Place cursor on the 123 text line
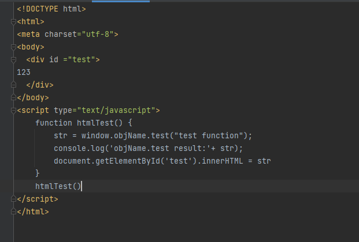 pos(24,73)
